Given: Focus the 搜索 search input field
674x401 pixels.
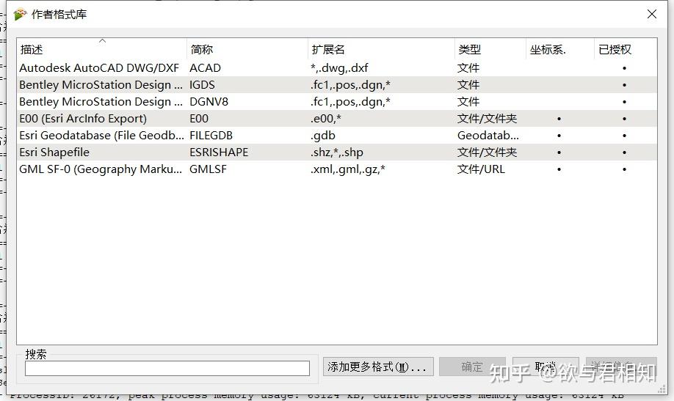Looking at the screenshot, I should tap(167, 368).
